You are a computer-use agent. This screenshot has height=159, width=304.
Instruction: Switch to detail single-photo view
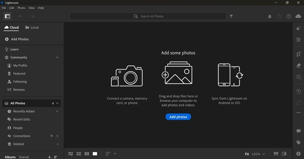(95, 154)
